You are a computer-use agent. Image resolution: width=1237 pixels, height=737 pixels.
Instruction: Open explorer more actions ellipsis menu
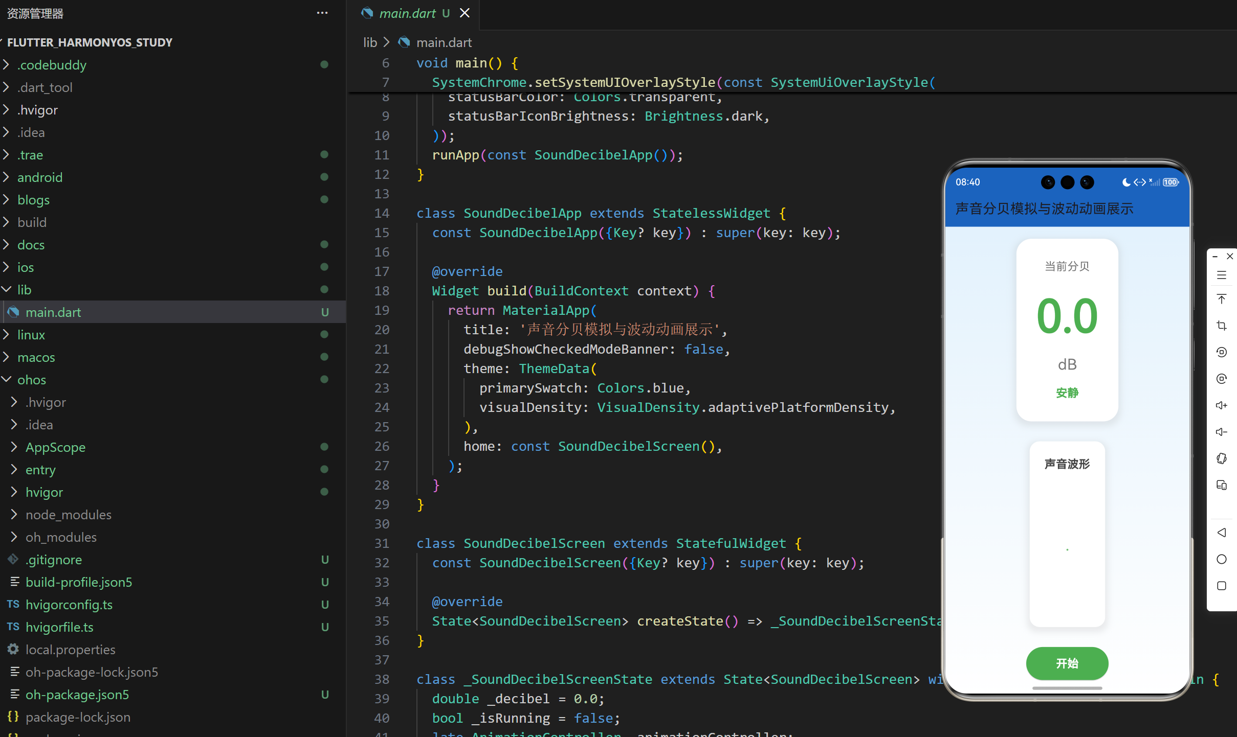click(x=322, y=13)
